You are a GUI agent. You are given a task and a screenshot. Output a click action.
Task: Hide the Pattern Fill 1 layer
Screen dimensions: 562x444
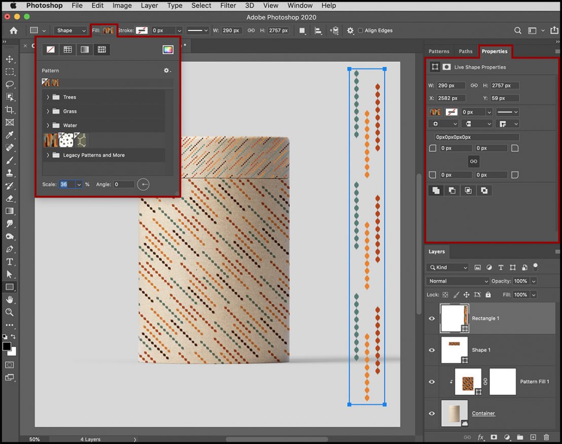coord(432,382)
